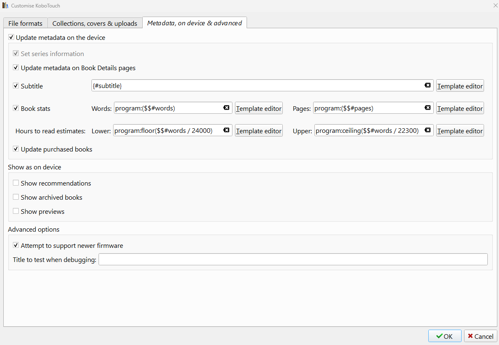Close the Customise KoboTouch dialog

click(x=493, y=6)
